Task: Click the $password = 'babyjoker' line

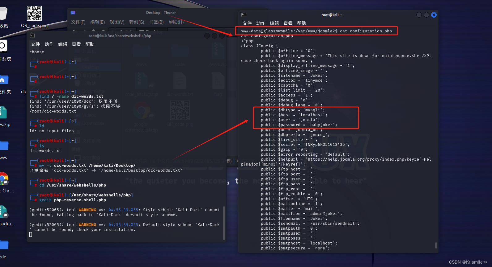Action: [x=299, y=125]
